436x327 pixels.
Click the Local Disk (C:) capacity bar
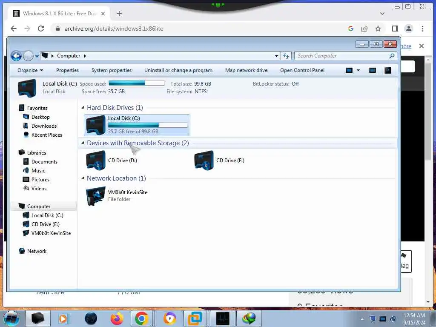148,125
